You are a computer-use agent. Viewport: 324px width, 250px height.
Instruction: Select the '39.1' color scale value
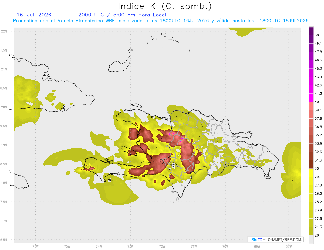pyautogui.click(x=318, y=110)
